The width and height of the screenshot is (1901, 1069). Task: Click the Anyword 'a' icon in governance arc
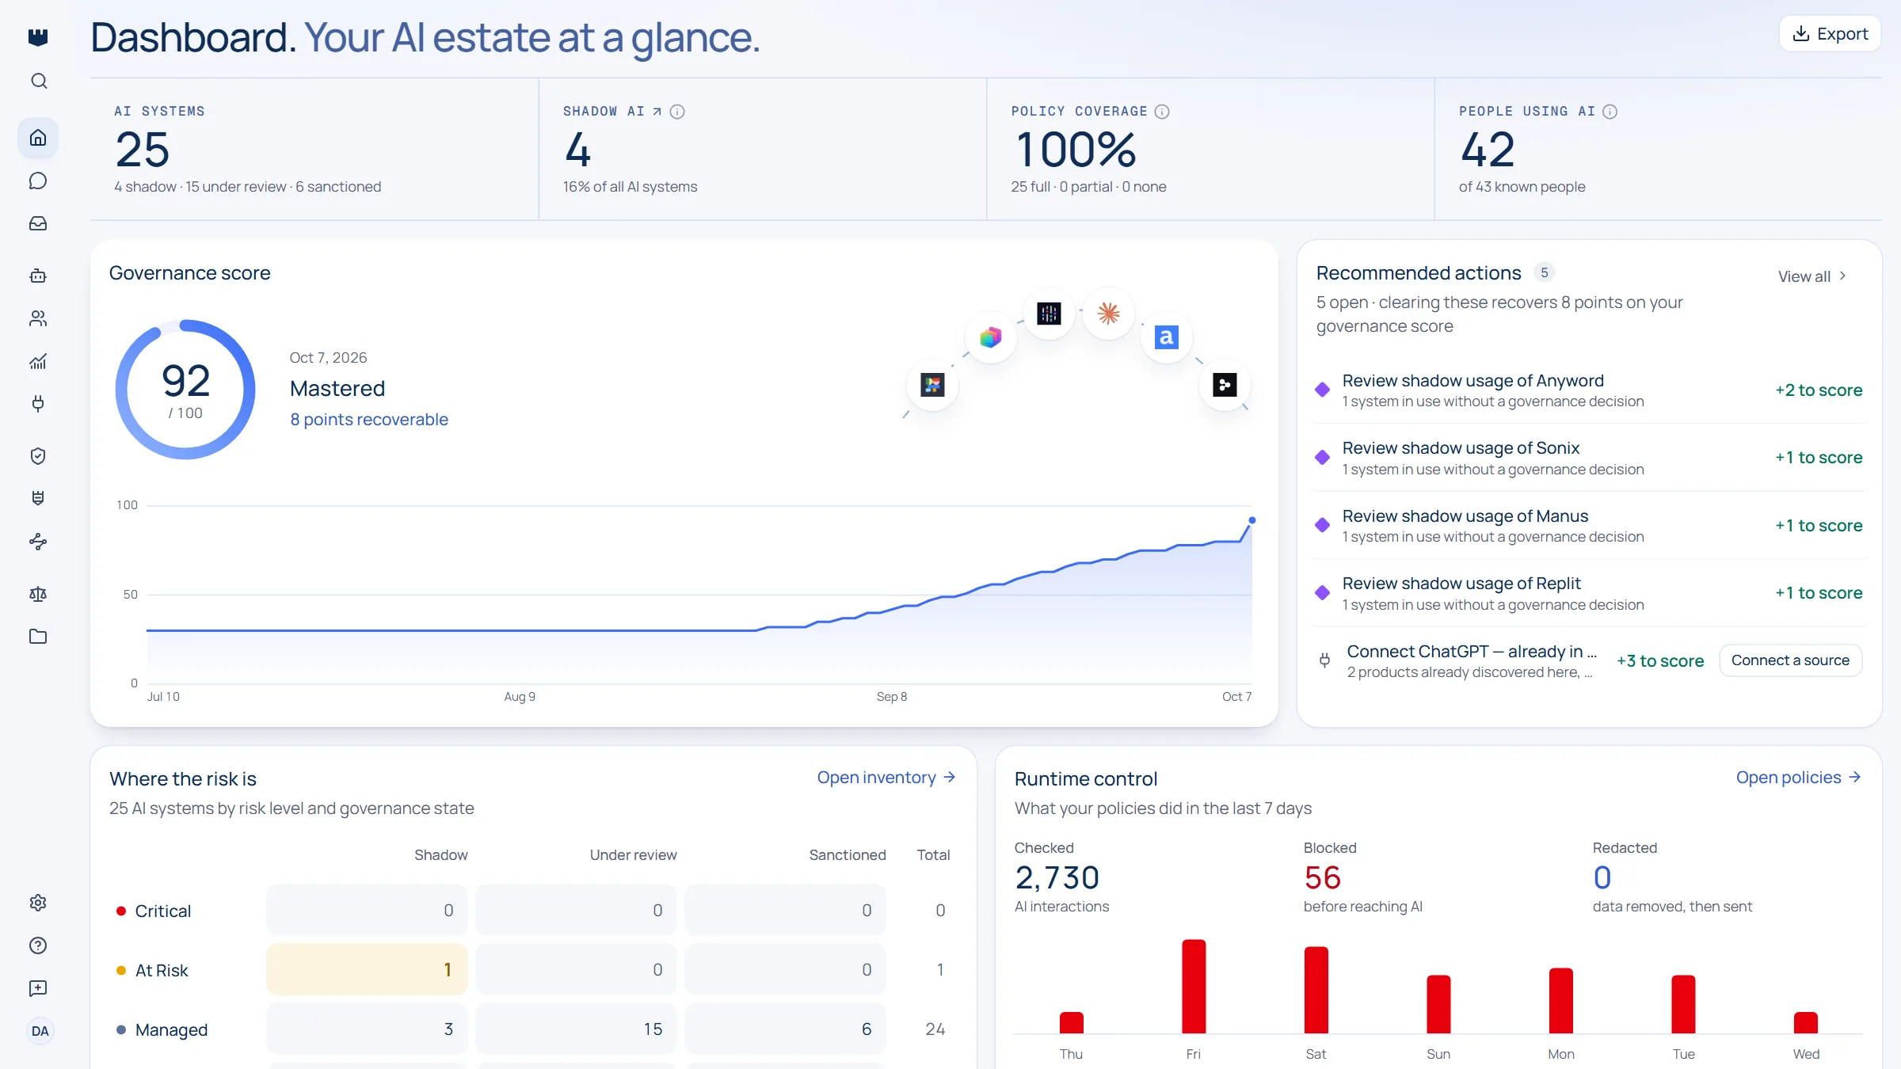pos(1166,337)
